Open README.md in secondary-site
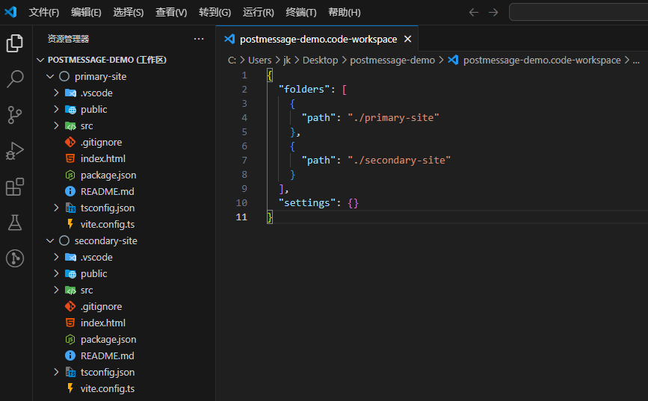 point(107,356)
